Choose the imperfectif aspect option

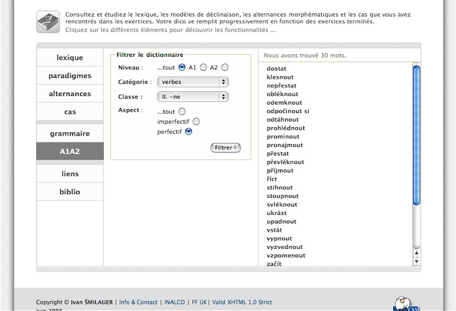coord(196,122)
